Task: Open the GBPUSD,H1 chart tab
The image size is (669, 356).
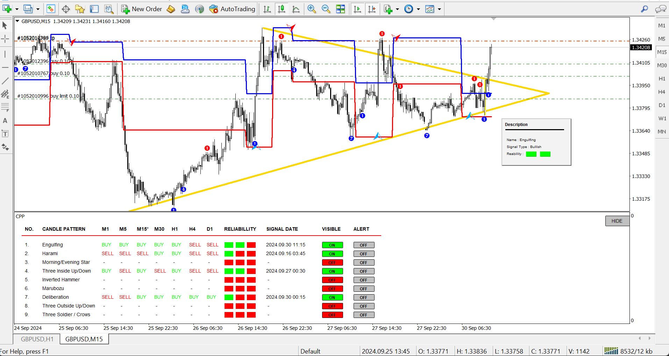Action: point(37,339)
